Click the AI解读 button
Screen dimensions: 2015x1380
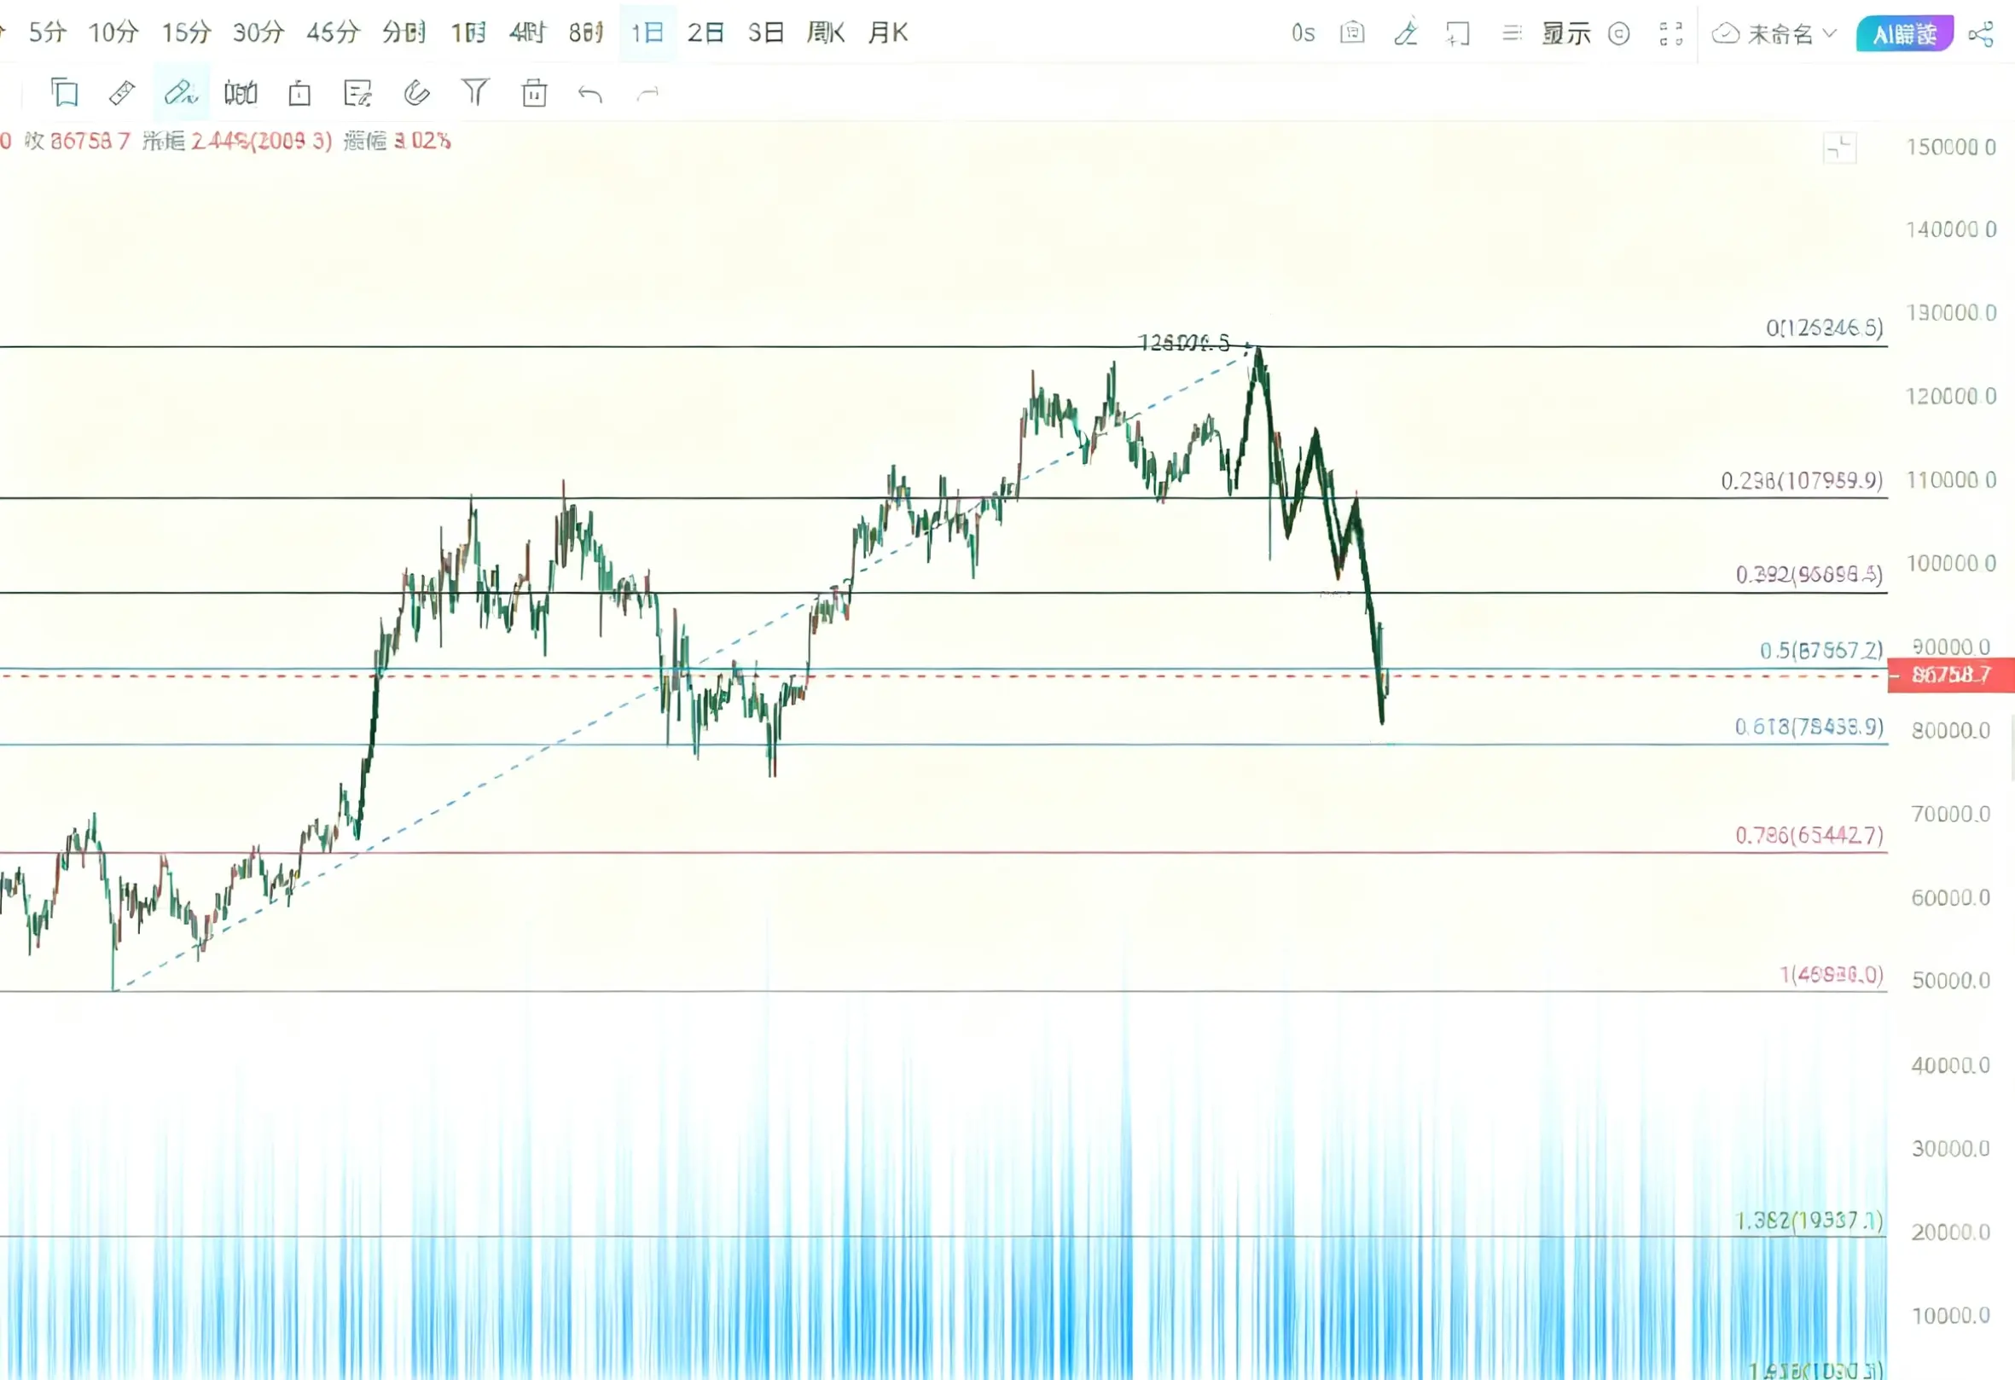1904,34
